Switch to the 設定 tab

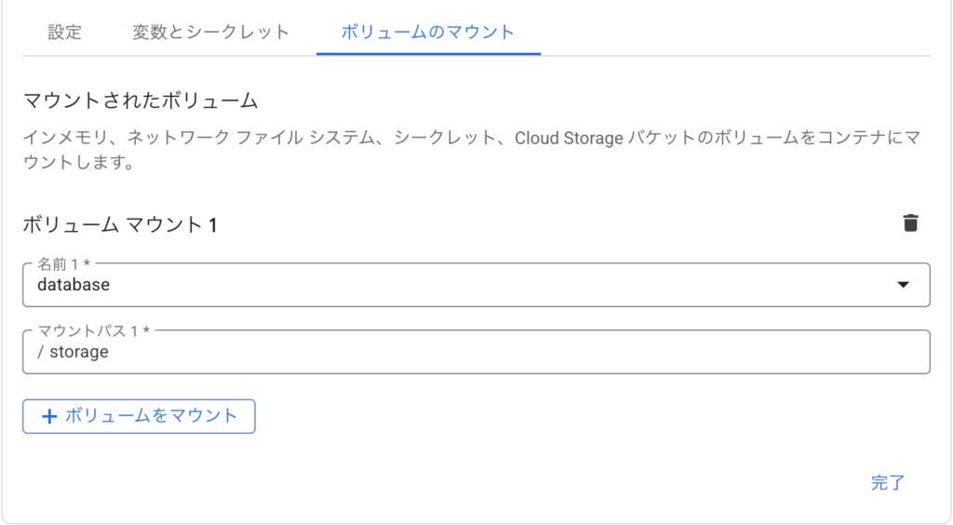[x=65, y=32]
